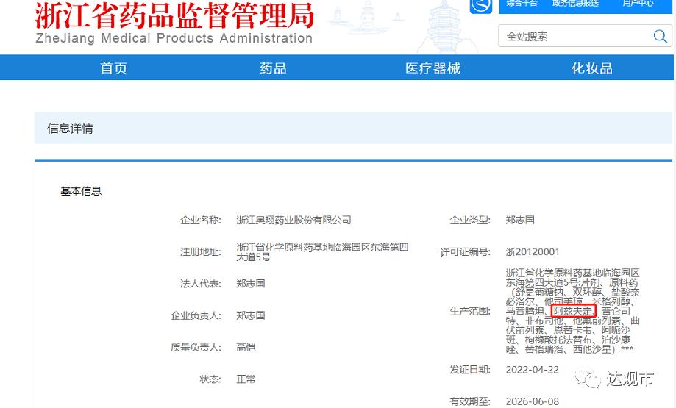Image resolution: width=676 pixels, height=408 pixels.
Task: Open the blue Zhejiang service logo icon
Action: tap(480, 6)
